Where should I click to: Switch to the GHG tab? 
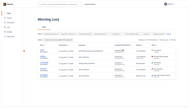pos(44,27)
